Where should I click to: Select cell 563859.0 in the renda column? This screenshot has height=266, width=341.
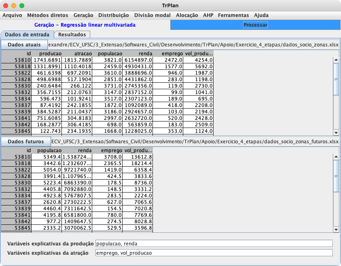click(x=138, y=125)
